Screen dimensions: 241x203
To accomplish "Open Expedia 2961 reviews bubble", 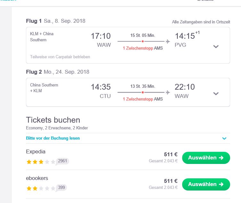I will [x=62, y=161].
